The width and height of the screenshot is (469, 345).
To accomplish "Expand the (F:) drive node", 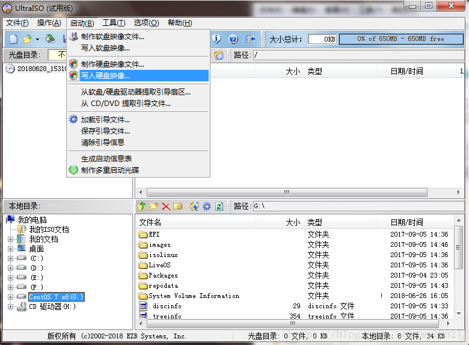I will tap(10, 287).
